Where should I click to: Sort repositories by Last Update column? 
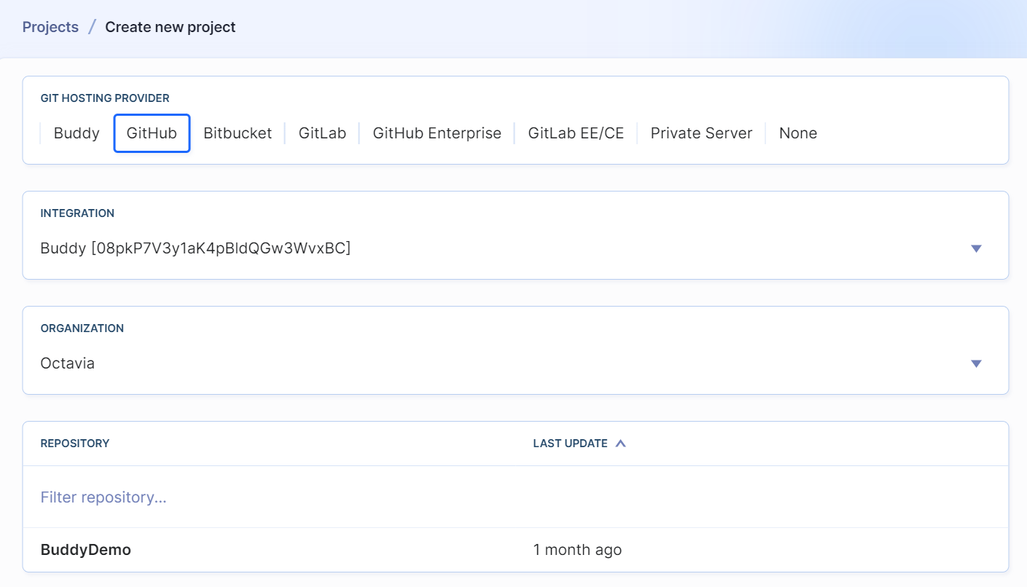570,444
